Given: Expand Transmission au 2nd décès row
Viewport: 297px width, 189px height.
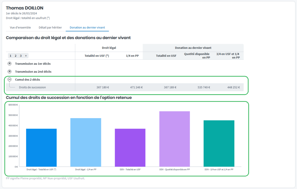Looking at the screenshot, I should (10, 71).
